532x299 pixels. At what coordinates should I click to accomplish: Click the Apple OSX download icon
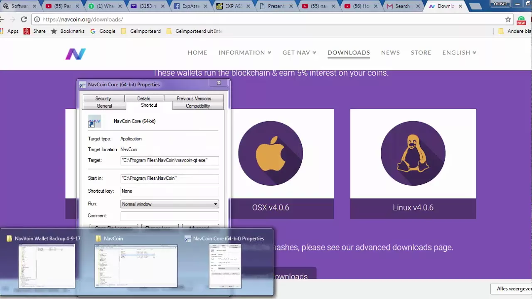(271, 153)
